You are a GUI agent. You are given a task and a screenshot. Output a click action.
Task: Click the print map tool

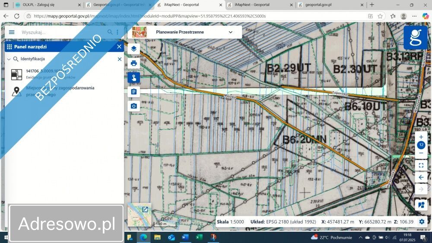(x=133, y=63)
